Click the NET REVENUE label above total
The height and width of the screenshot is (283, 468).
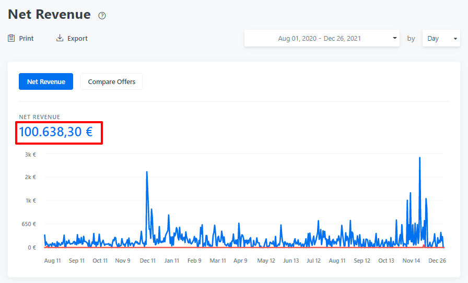coord(39,117)
